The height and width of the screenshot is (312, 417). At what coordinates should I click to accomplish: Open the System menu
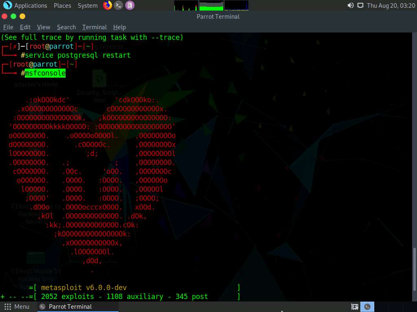(x=88, y=6)
